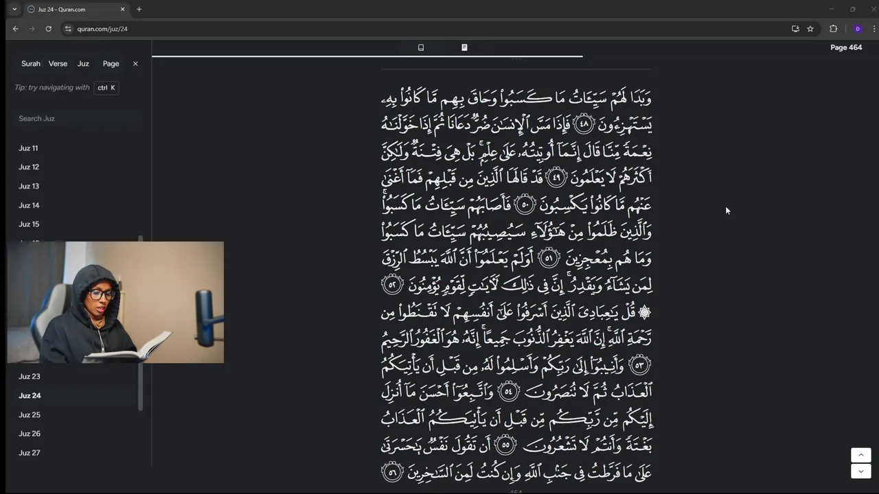
Task: Click the verse 55 end marker
Action: click(x=505, y=445)
